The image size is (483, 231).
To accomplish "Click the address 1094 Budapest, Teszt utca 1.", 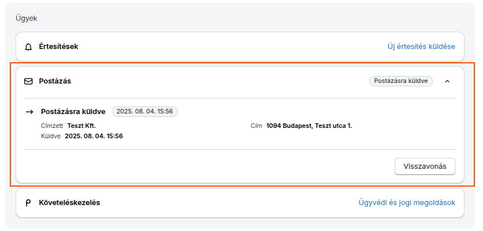I will (x=309, y=126).
